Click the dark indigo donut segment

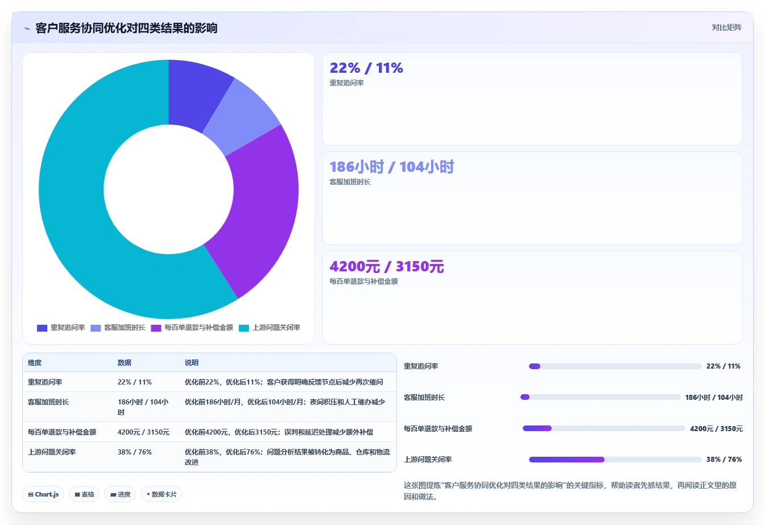point(193,94)
